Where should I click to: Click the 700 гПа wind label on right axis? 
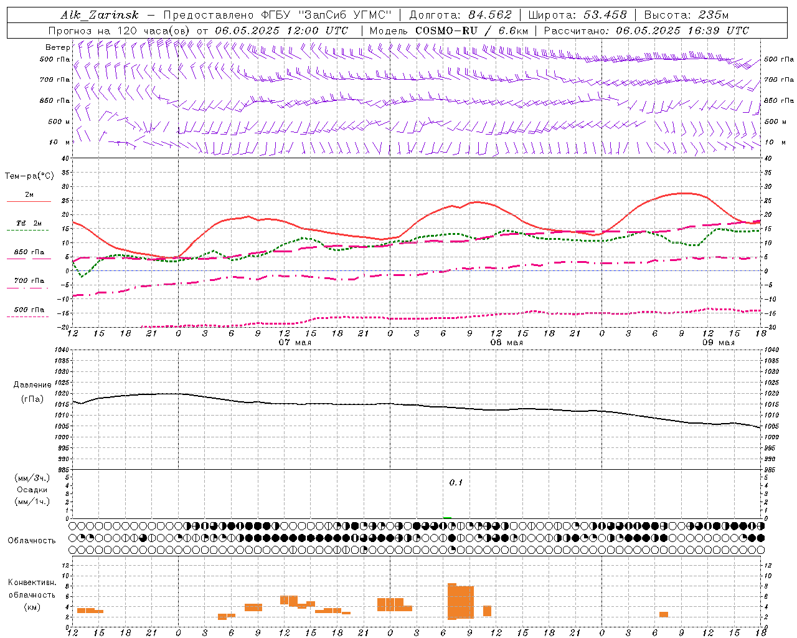click(x=779, y=80)
